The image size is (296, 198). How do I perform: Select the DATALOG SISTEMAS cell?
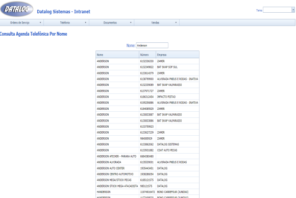(x=178, y=144)
